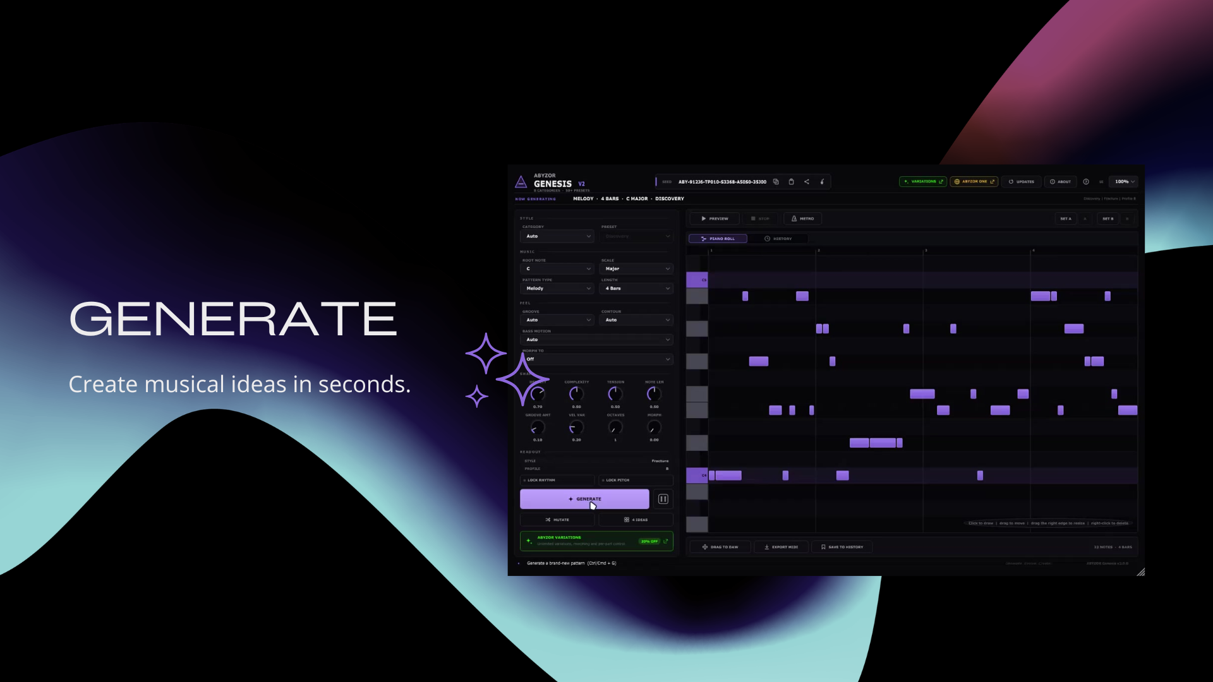Toggle the Metro metronome
1213x682 pixels.
click(802, 218)
